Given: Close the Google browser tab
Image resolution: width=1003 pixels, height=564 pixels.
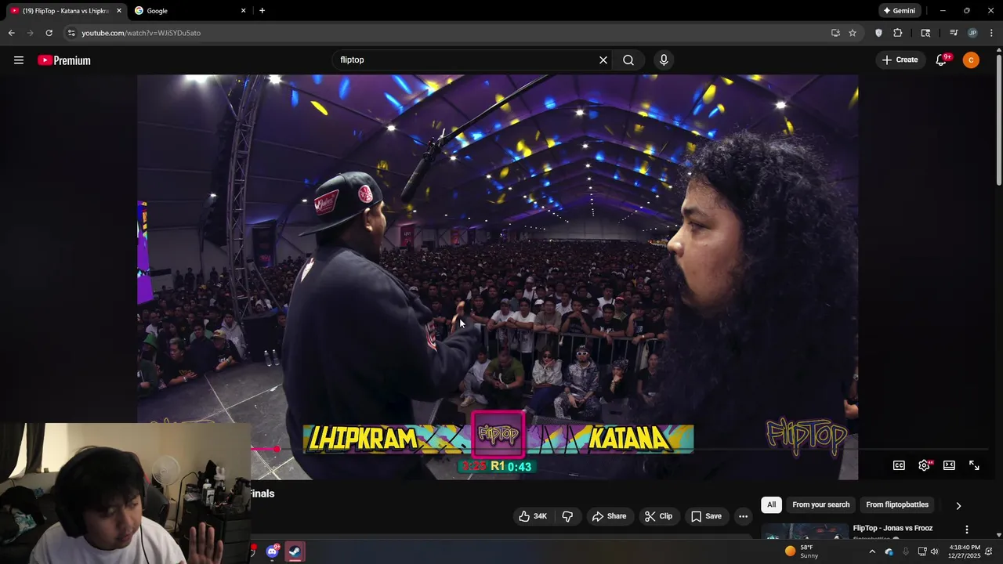Looking at the screenshot, I should pyautogui.click(x=243, y=11).
